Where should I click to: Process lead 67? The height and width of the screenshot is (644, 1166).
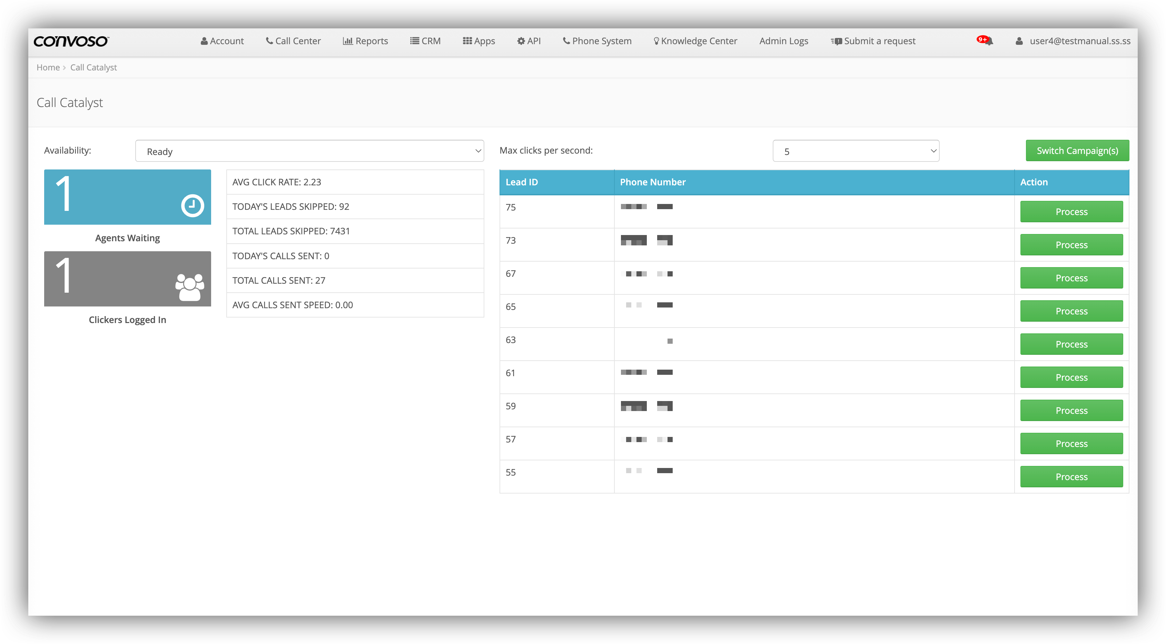[x=1071, y=278]
